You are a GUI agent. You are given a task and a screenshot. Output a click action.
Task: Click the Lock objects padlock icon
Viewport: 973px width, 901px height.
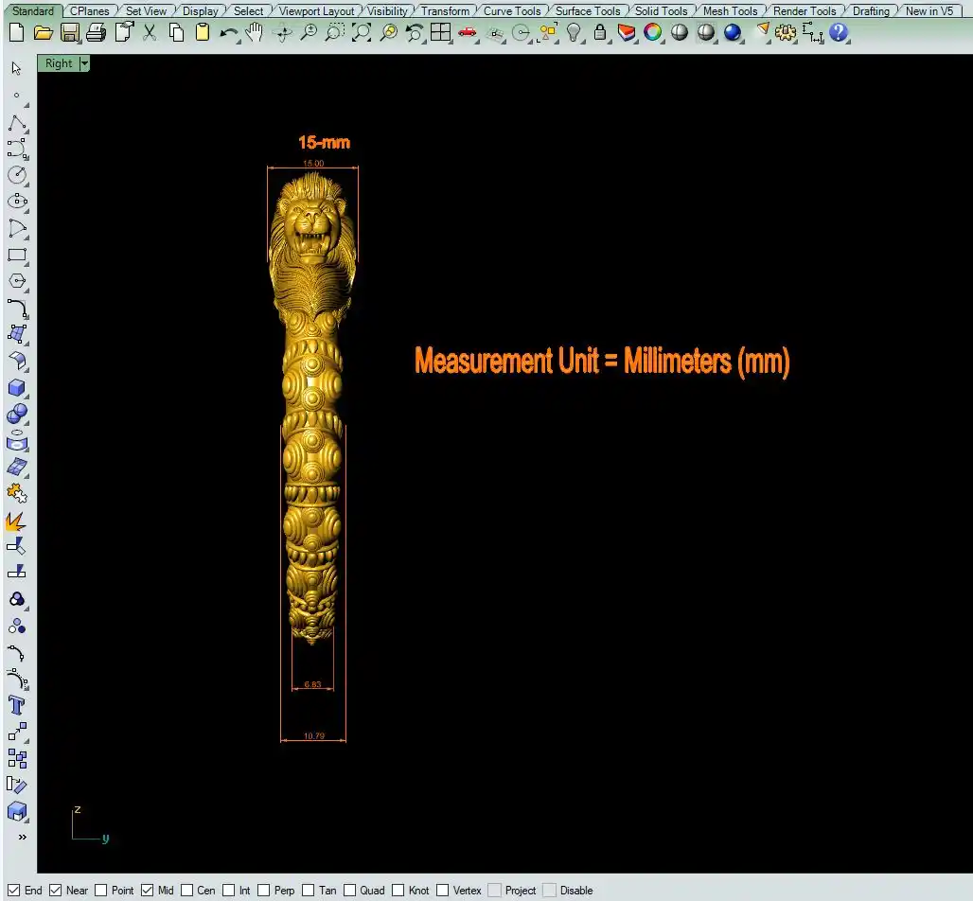[600, 32]
